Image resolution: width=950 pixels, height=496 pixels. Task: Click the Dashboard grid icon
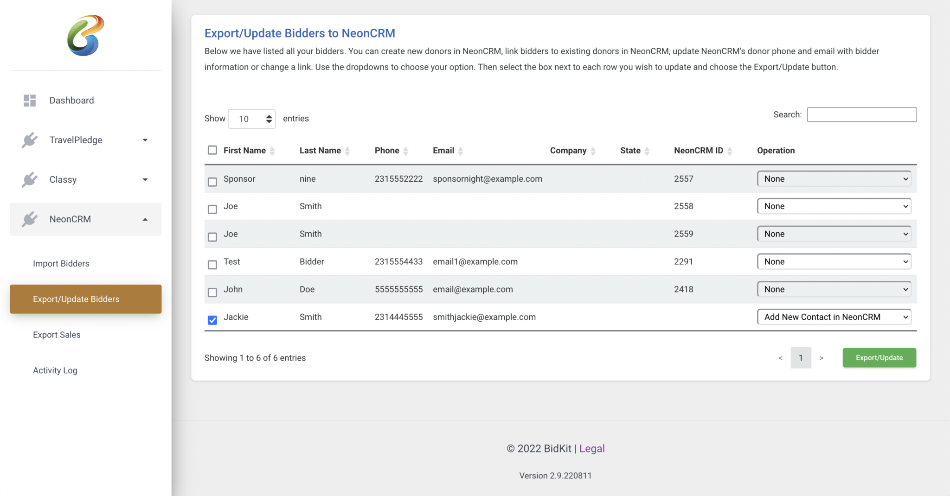pyautogui.click(x=30, y=101)
